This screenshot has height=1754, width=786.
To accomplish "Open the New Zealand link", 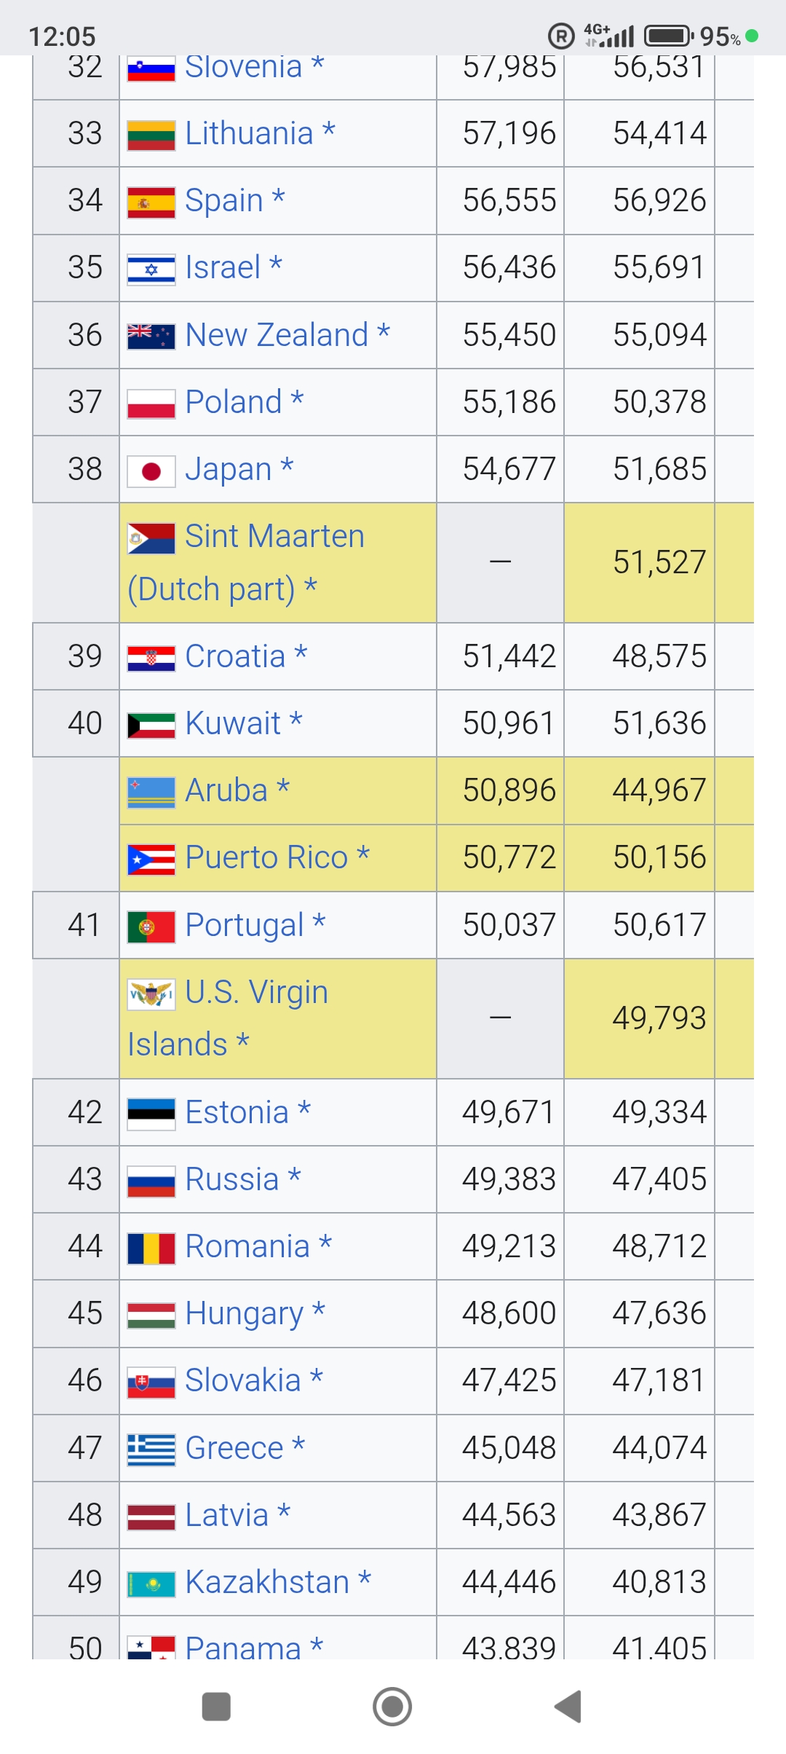I will pyautogui.click(x=277, y=335).
